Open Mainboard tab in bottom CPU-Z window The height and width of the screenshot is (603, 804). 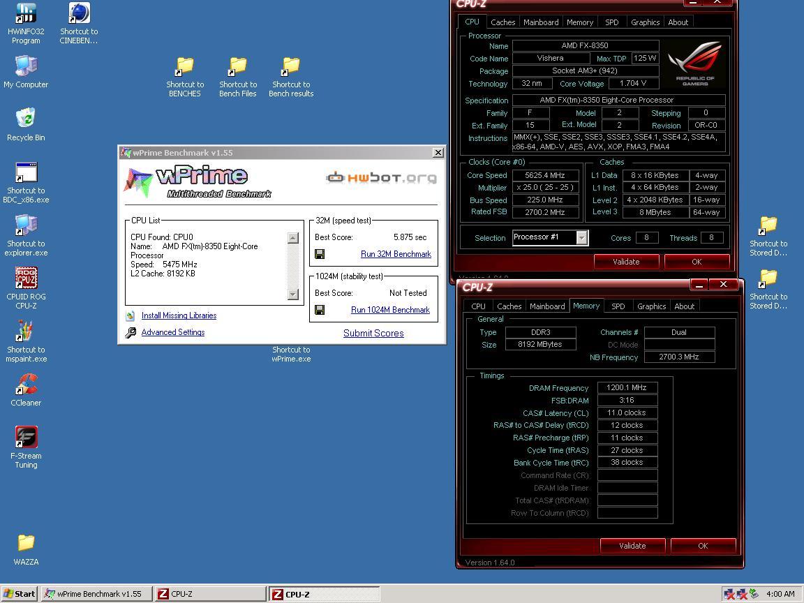click(x=547, y=306)
